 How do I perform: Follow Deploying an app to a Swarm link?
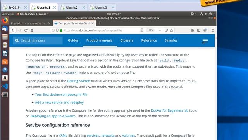point(53,116)
